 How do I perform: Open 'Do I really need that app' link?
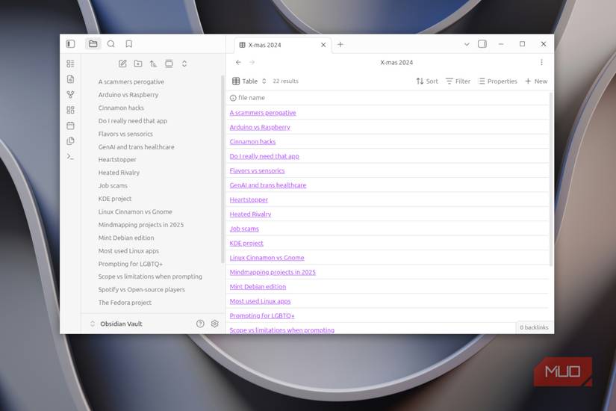264,156
